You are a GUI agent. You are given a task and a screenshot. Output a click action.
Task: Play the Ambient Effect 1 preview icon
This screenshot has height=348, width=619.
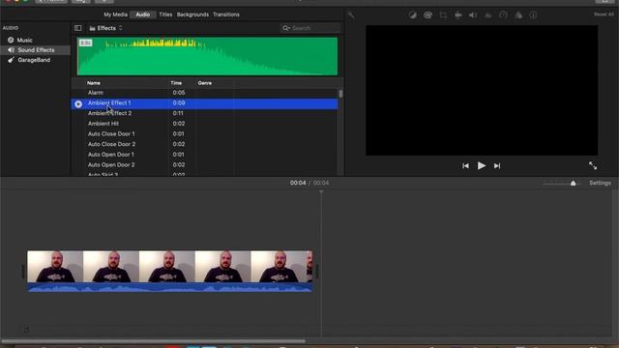(78, 103)
